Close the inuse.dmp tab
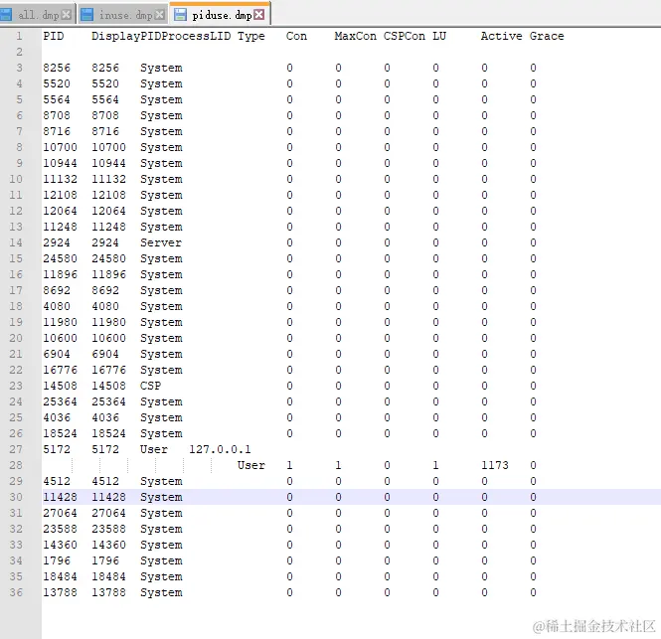The image size is (661, 639). 160,15
